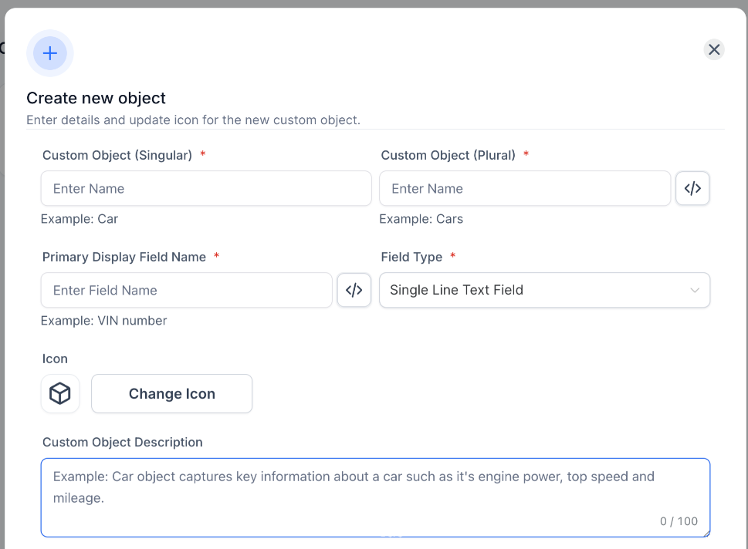The image size is (748, 549).
Task: Click the Enter Field Name input
Action: [x=187, y=291]
